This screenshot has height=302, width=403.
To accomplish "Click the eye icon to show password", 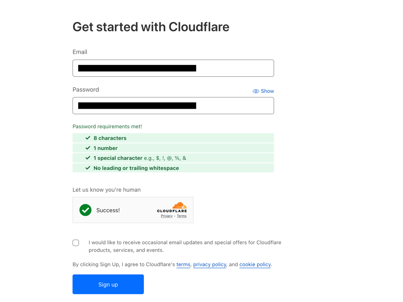I will click(256, 91).
